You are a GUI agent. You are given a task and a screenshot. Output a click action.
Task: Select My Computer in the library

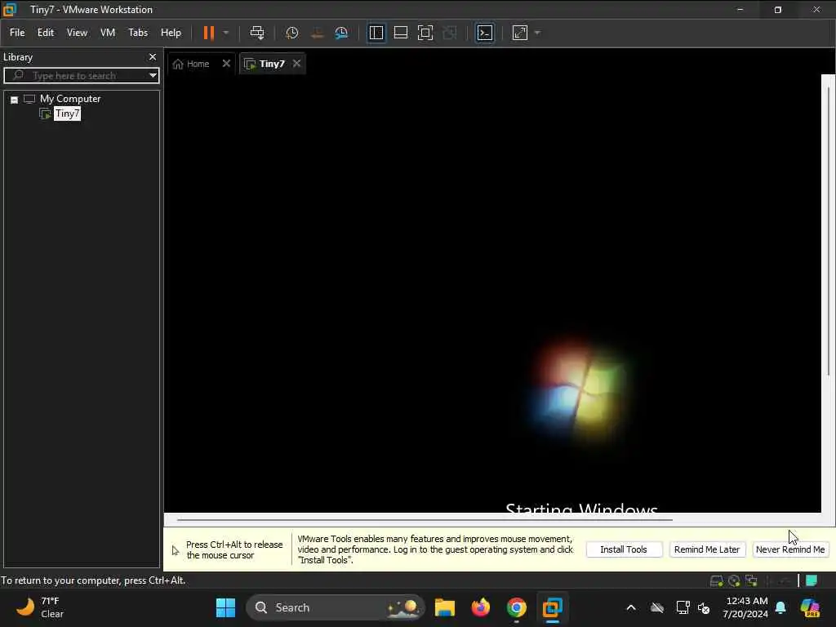coord(70,99)
